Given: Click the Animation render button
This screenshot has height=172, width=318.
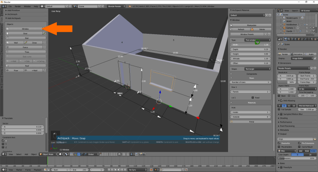Looking at the screenshot, I should pos(298,54).
